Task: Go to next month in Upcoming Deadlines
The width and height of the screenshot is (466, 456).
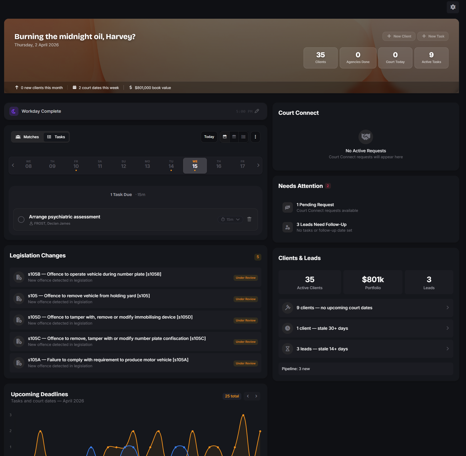Action: pos(256,396)
